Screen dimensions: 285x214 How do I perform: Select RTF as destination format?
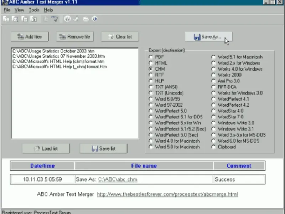[x=156, y=75]
